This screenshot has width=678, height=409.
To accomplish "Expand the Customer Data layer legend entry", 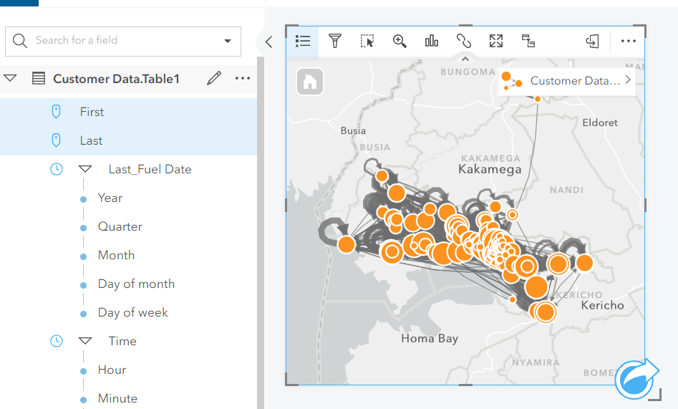I will (x=628, y=80).
